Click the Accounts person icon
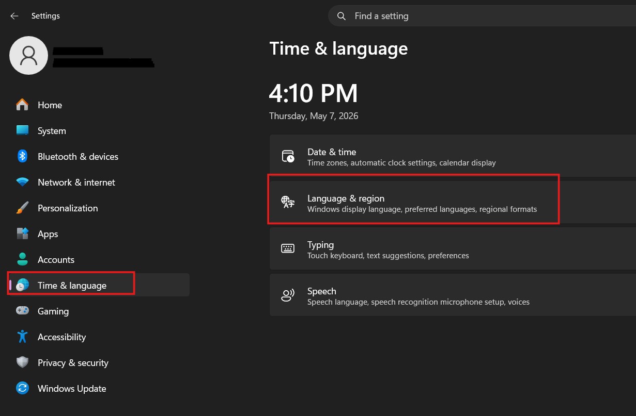Image resolution: width=636 pixels, height=416 pixels. [x=22, y=259]
